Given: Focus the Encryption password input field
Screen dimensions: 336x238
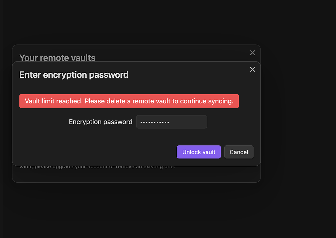Looking at the screenshot, I should (171, 122).
